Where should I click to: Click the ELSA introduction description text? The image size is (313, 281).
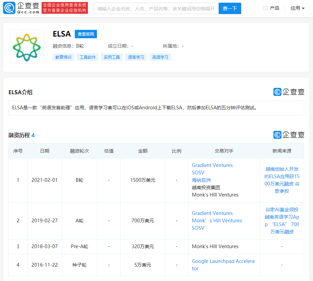[x=134, y=108]
